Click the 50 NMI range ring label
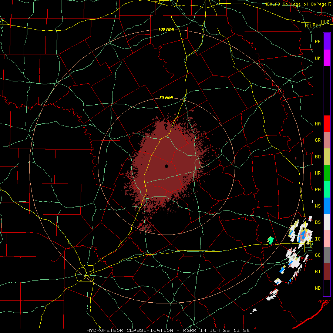Image resolution: width=333 pixels, height=333 pixels. point(166,98)
